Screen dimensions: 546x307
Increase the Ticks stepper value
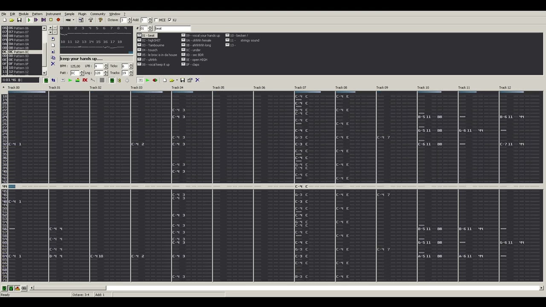pos(131,65)
